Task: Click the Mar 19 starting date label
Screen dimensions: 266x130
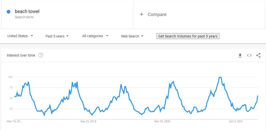Action: [x=15, y=121]
